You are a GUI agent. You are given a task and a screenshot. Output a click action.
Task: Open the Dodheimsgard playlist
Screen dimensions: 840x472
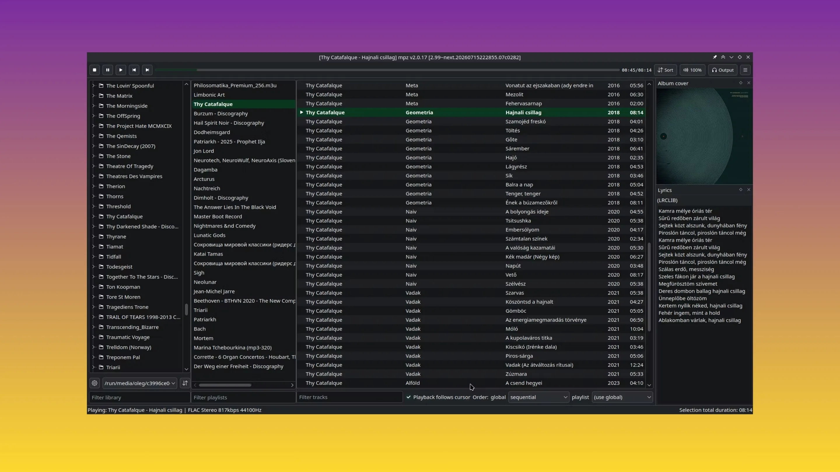click(x=244, y=132)
